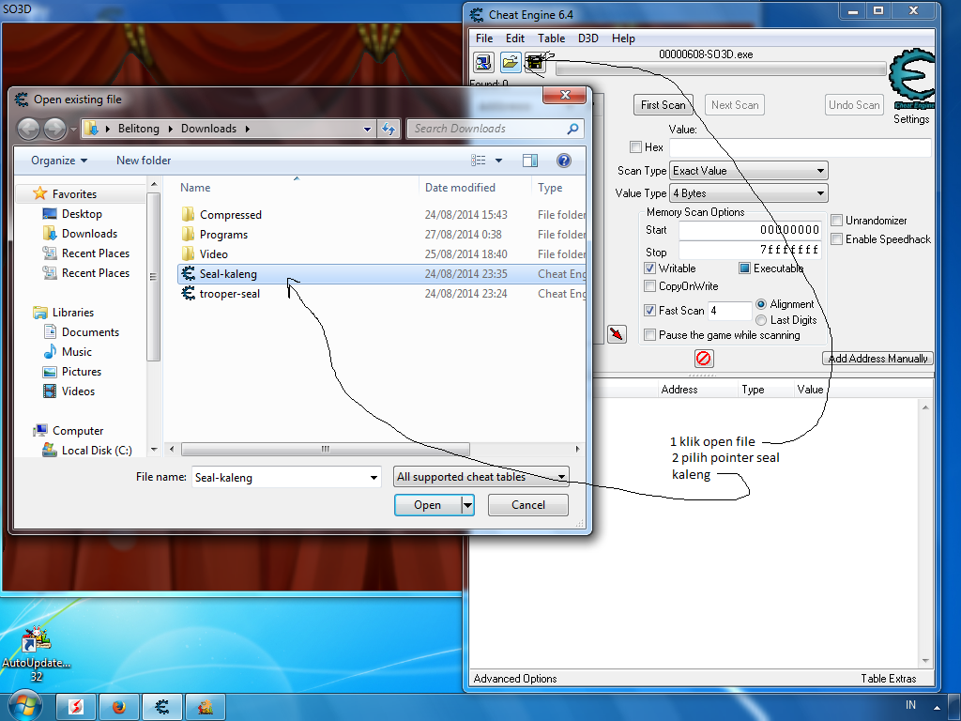The image size is (961, 721).
Task: Open the Scan Type dropdown
Action: coord(748,171)
